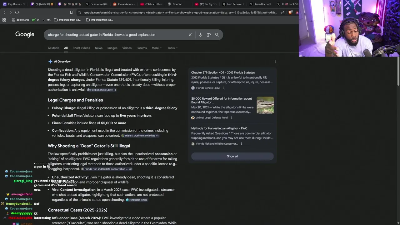Open site information icon in address bar
400x225 pixels.
coord(80,12)
